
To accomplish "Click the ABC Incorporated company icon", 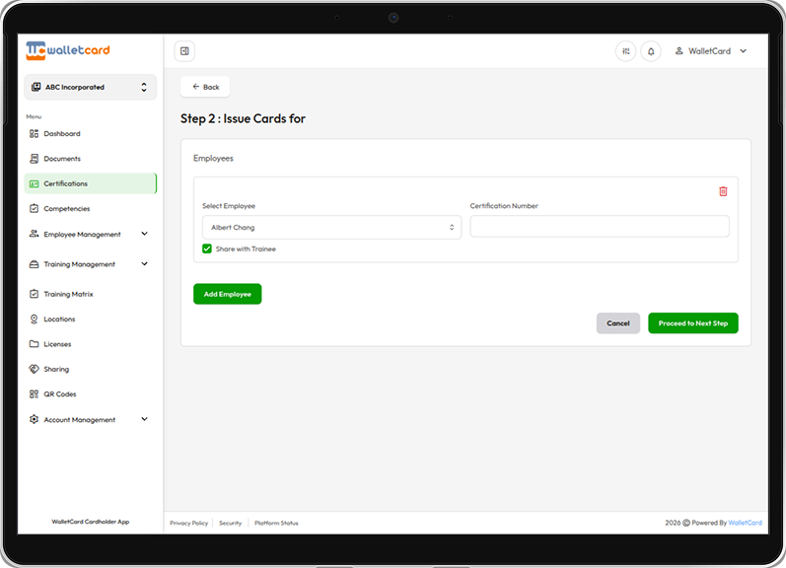I will tap(36, 87).
